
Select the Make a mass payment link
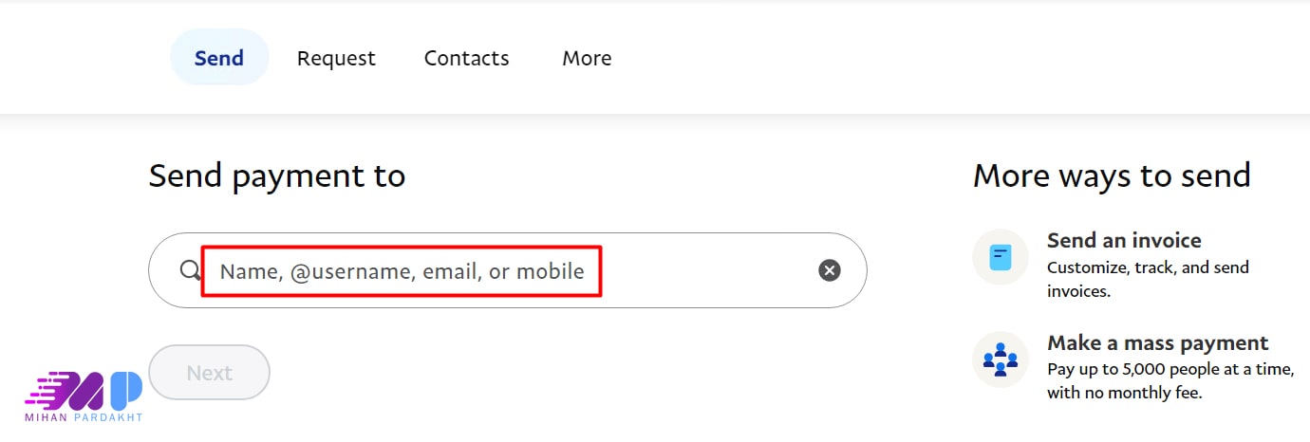click(1157, 342)
